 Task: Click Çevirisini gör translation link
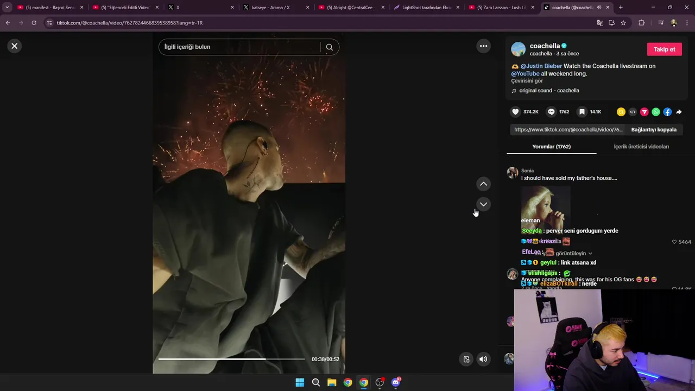click(x=527, y=81)
